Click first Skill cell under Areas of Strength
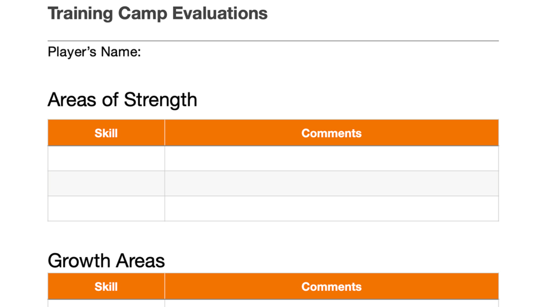 click(x=106, y=159)
